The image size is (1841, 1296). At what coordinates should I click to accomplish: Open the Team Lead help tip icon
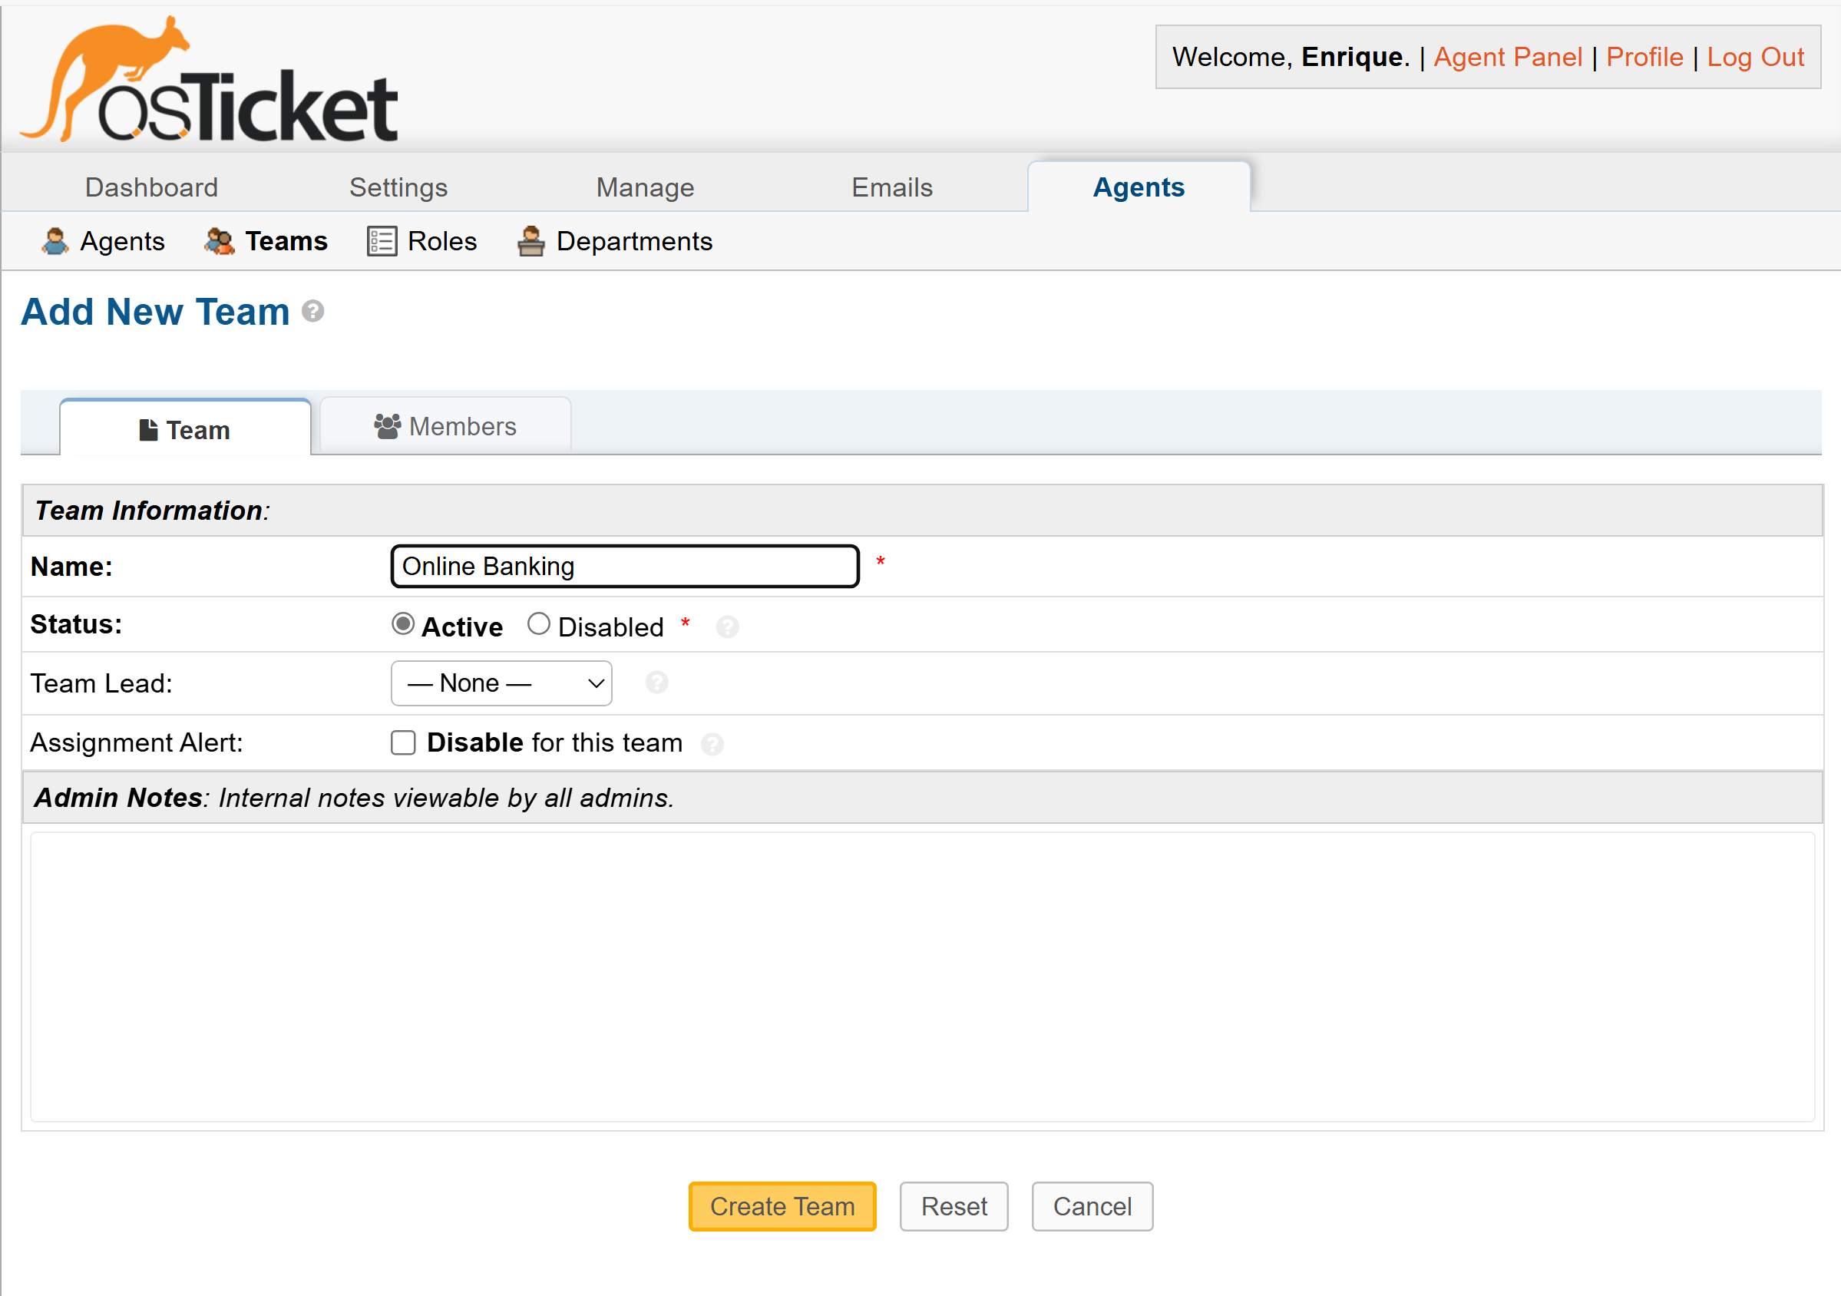656,683
